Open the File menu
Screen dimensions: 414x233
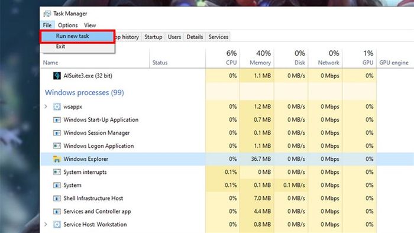pyautogui.click(x=47, y=25)
